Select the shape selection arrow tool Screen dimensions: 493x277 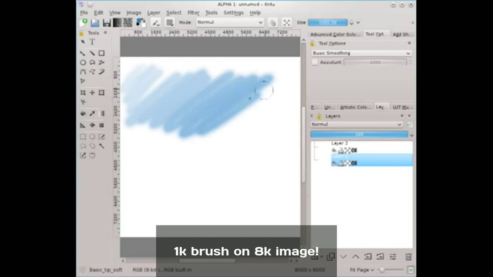tap(83, 42)
